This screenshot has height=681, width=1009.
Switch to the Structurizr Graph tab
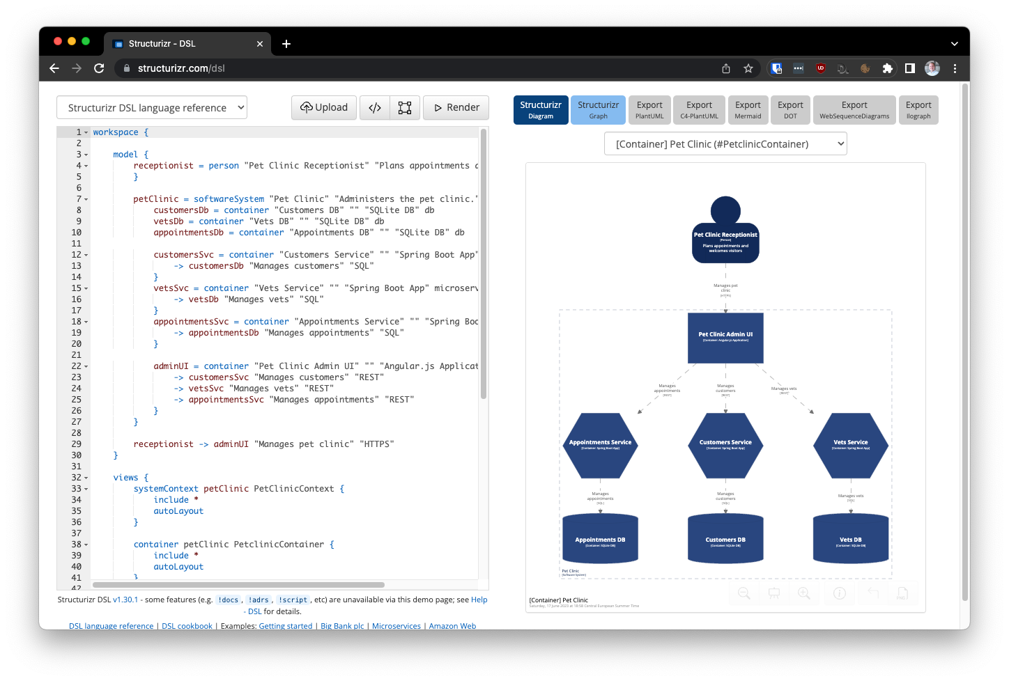pyautogui.click(x=598, y=110)
